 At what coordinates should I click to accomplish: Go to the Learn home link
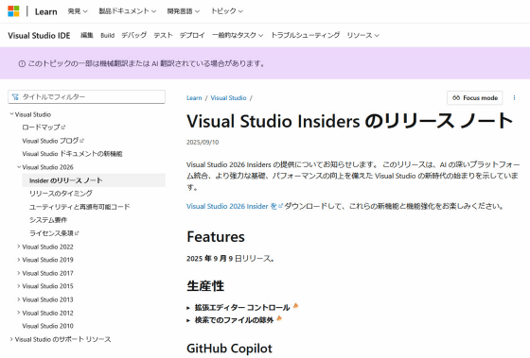pos(46,11)
